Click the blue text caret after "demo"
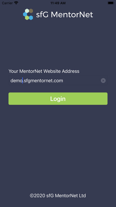 click(22, 80)
